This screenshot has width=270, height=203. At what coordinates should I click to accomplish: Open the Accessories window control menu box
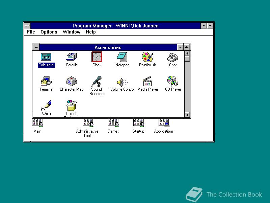tap(36, 47)
